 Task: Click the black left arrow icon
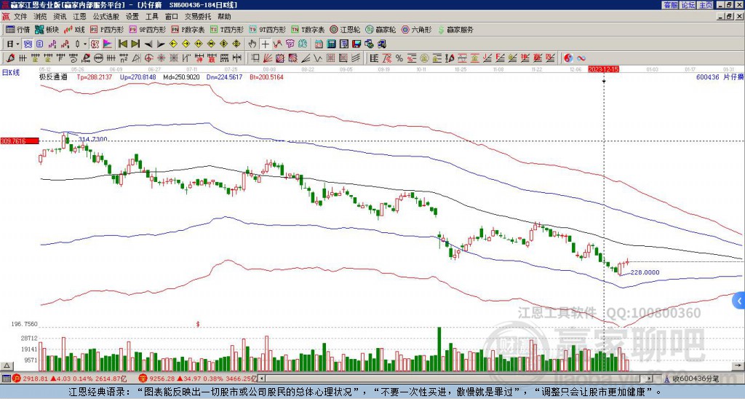(148, 44)
